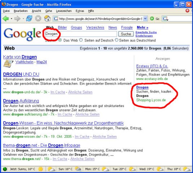
Task: Click the Forward arrow button
Action: (17, 19)
